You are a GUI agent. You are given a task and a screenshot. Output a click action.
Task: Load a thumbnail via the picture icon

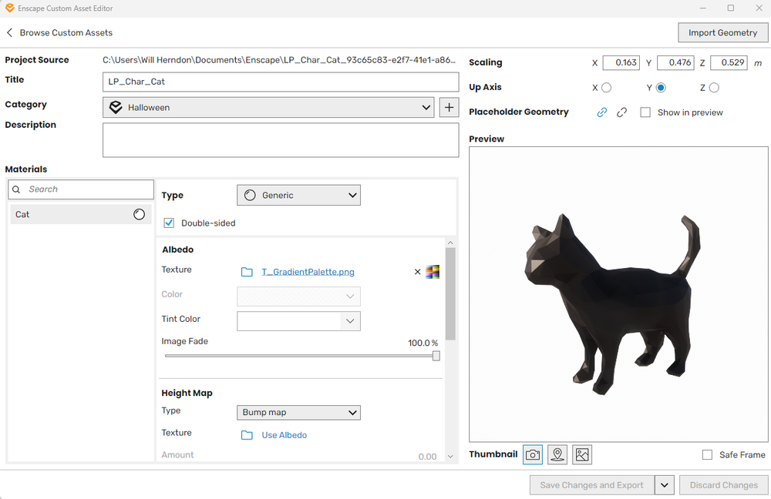pos(581,454)
